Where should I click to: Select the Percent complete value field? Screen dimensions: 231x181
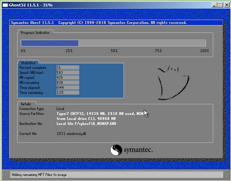point(67,68)
